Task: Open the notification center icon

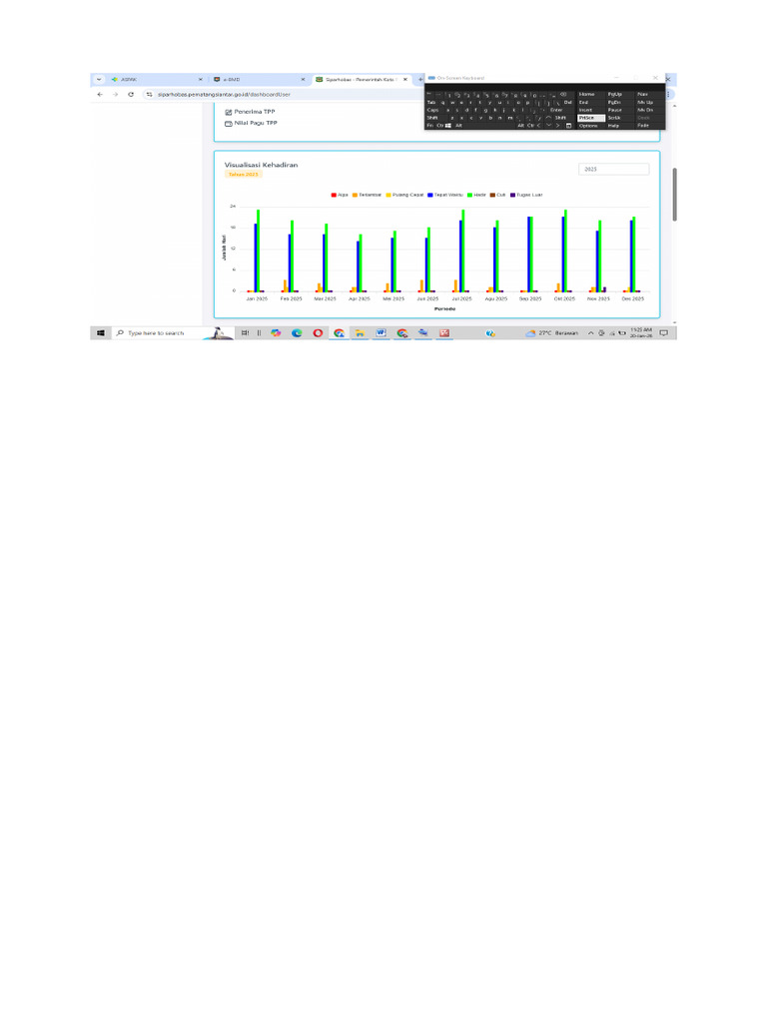Action: click(664, 333)
